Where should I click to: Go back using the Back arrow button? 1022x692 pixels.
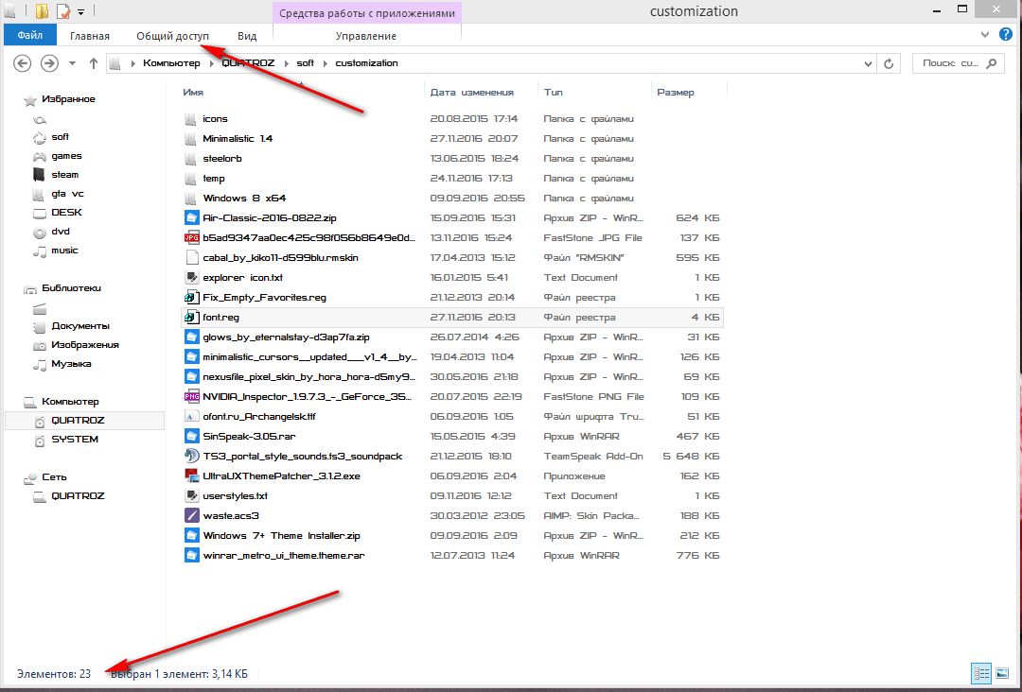click(x=23, y=63)
